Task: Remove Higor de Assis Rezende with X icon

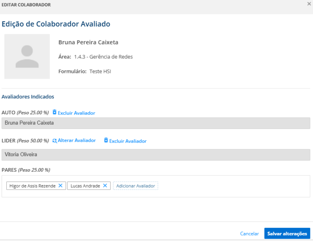Action: (x=60, y=186)
